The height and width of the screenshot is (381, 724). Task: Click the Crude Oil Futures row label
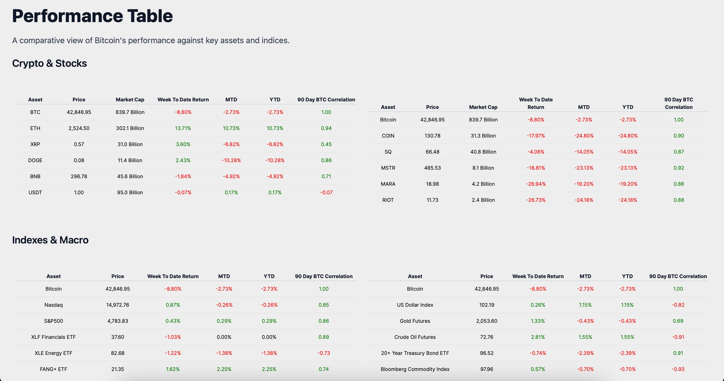[x=415, y=337]
